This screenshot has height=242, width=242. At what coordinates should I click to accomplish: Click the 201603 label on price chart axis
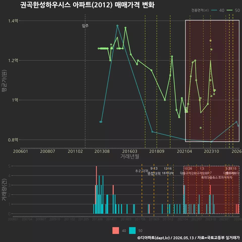pos(130,151)
